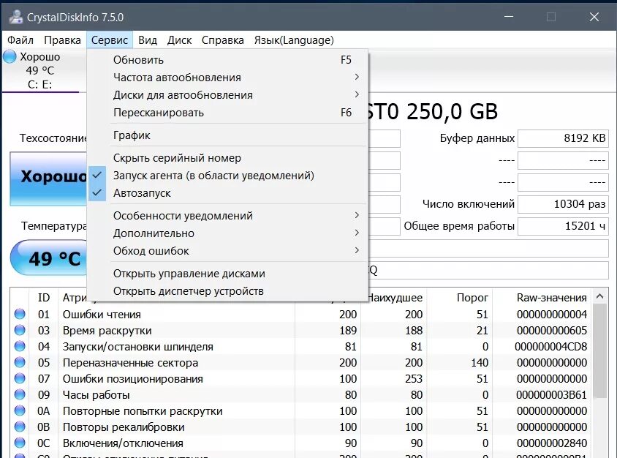Select the Часы работы row
617x458 pixels.
pos(301,395)
